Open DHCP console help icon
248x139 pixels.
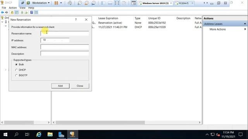click(x=32, y=12)
